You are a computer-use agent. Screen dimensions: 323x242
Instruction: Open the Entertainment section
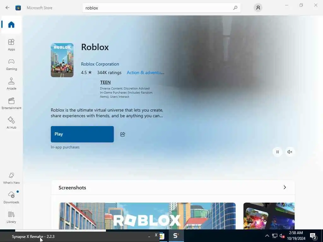tap(11, 103)
